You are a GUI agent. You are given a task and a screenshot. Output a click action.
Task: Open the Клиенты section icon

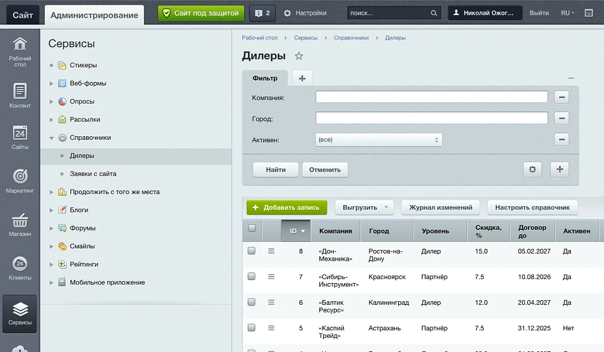pos(20,268)
